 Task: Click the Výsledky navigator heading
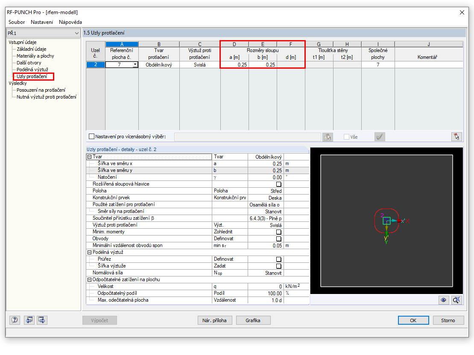click(18, 83)
